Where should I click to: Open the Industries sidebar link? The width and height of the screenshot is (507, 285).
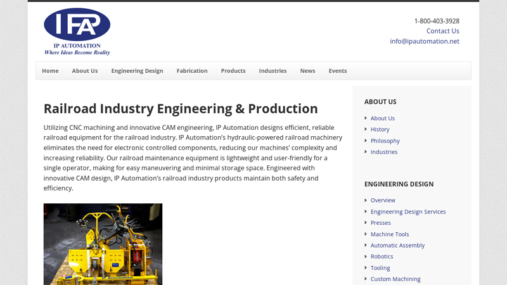click(x=384, y=152)
